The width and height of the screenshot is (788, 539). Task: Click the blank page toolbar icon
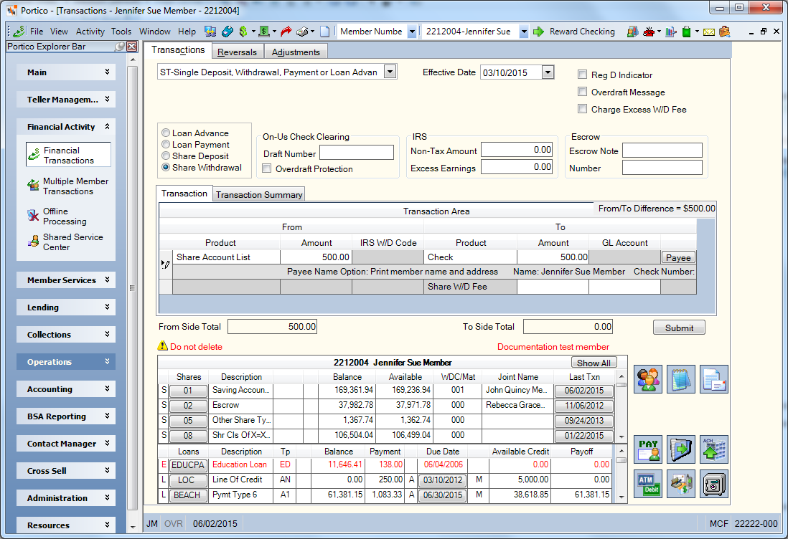(325, 32)
